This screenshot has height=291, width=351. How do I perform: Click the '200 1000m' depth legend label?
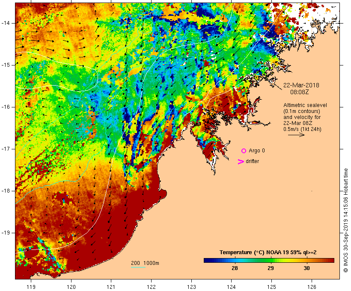145,263
